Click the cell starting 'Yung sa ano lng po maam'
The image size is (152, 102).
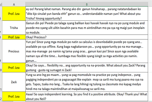87,82
